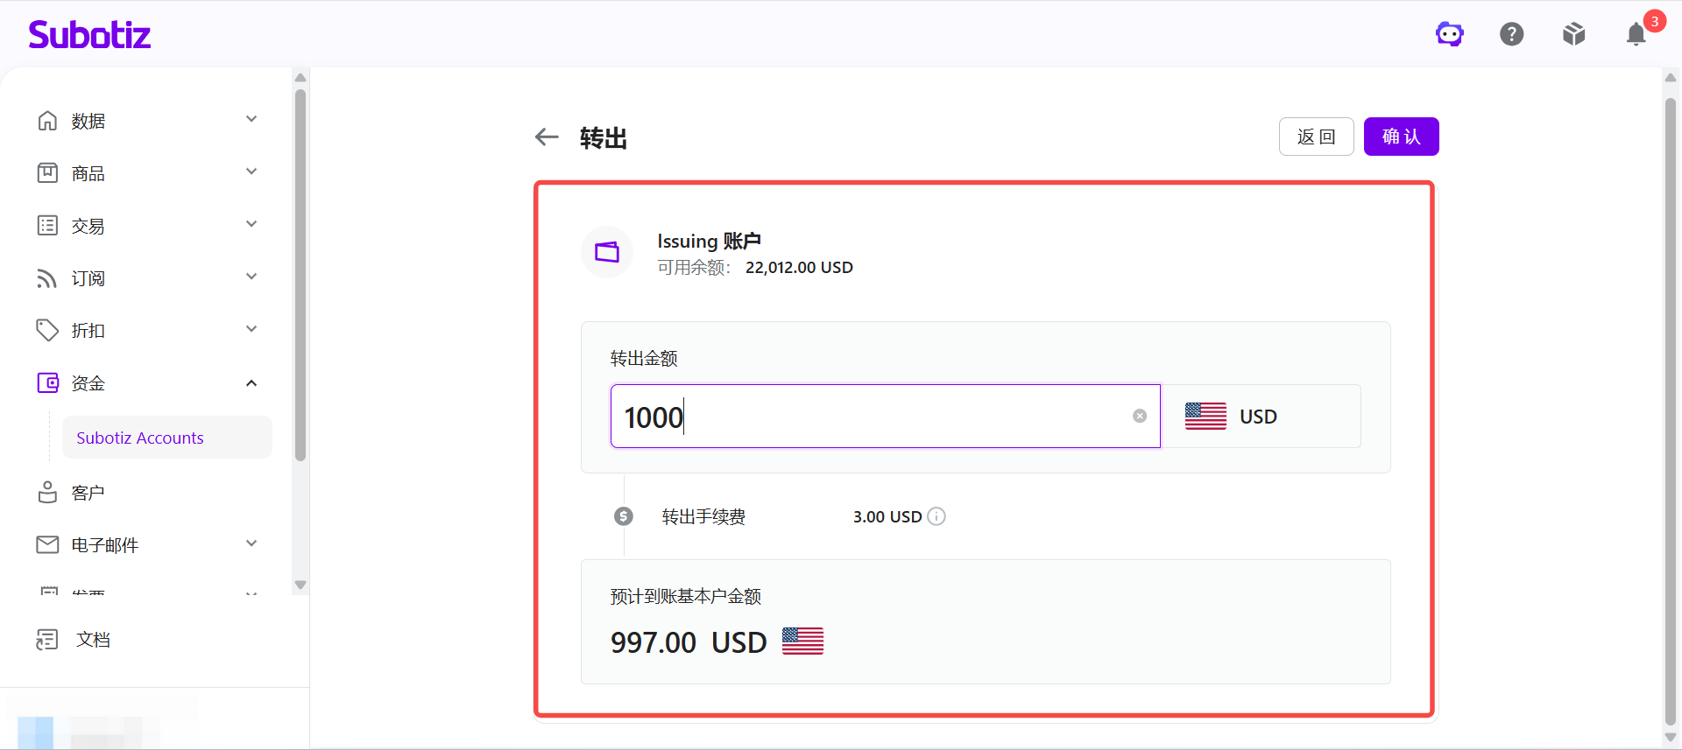Click the 997.00 USD estimated amount

coord(689,642)
